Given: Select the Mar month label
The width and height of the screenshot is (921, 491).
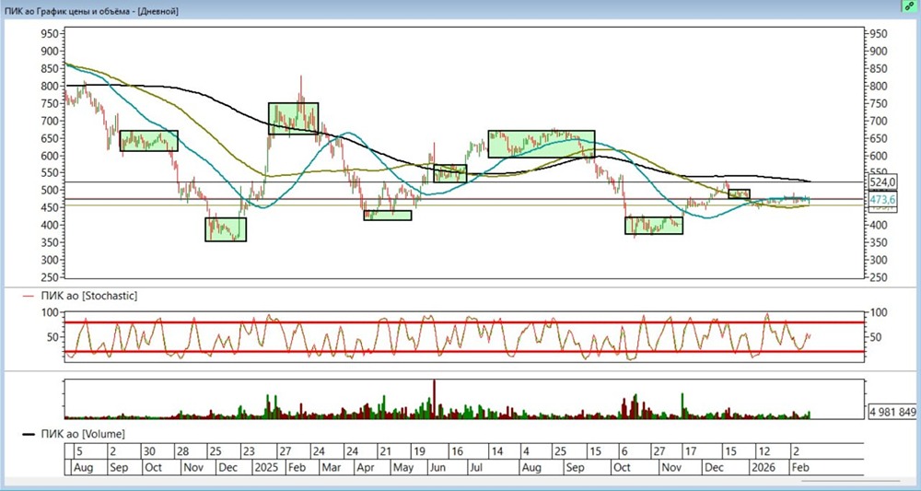Looking at the screenshot, I should (332, 468).
